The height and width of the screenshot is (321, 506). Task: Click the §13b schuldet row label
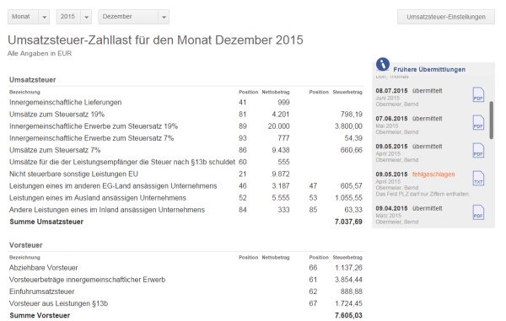122,162
